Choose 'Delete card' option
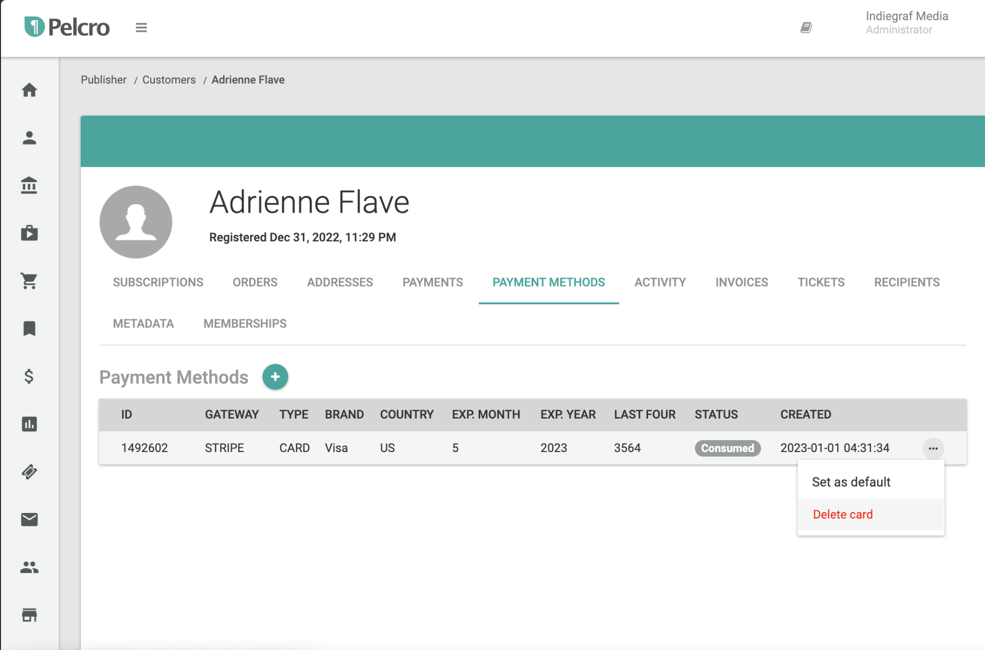Screen dimensions: 985x650 click(x=843, y=515)
